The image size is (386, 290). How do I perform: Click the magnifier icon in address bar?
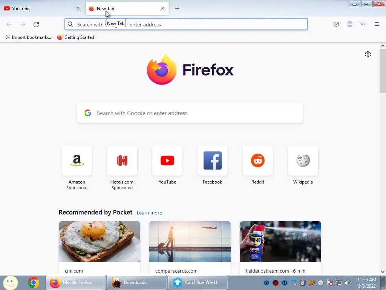click(70, 24)
